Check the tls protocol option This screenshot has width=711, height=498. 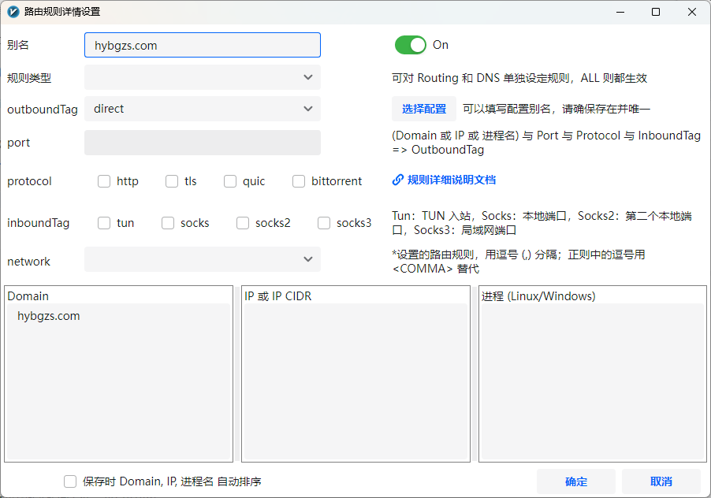(x=172, y=181)
